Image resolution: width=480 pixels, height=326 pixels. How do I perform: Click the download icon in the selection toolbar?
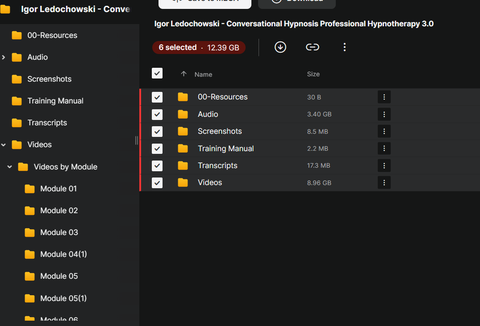coord(280,47)
